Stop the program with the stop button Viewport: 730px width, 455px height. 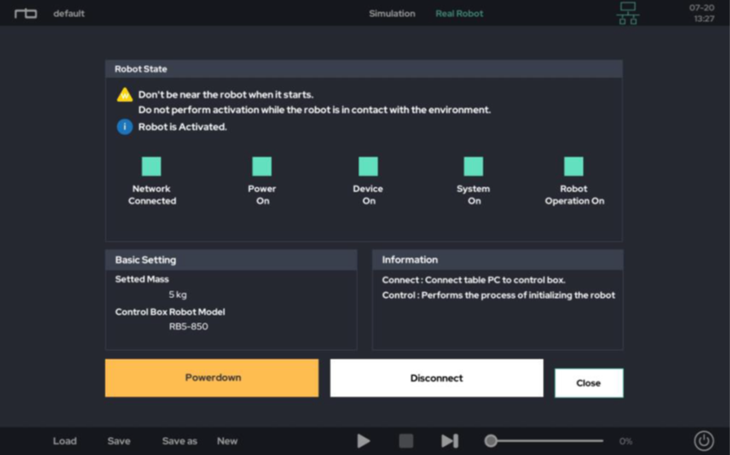406,440
